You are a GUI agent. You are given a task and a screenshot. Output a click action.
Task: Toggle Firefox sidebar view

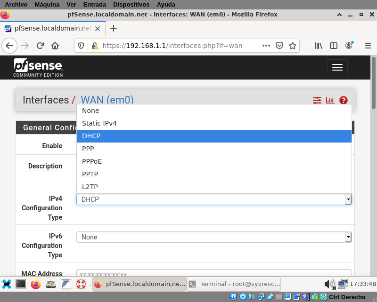(x=334, y=46)
